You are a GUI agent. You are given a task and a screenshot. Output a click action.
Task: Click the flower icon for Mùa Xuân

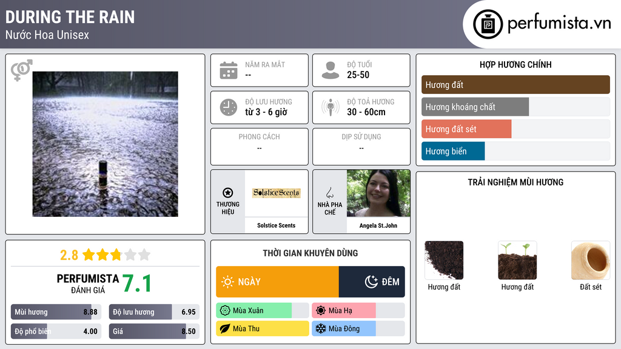(225, 311)
